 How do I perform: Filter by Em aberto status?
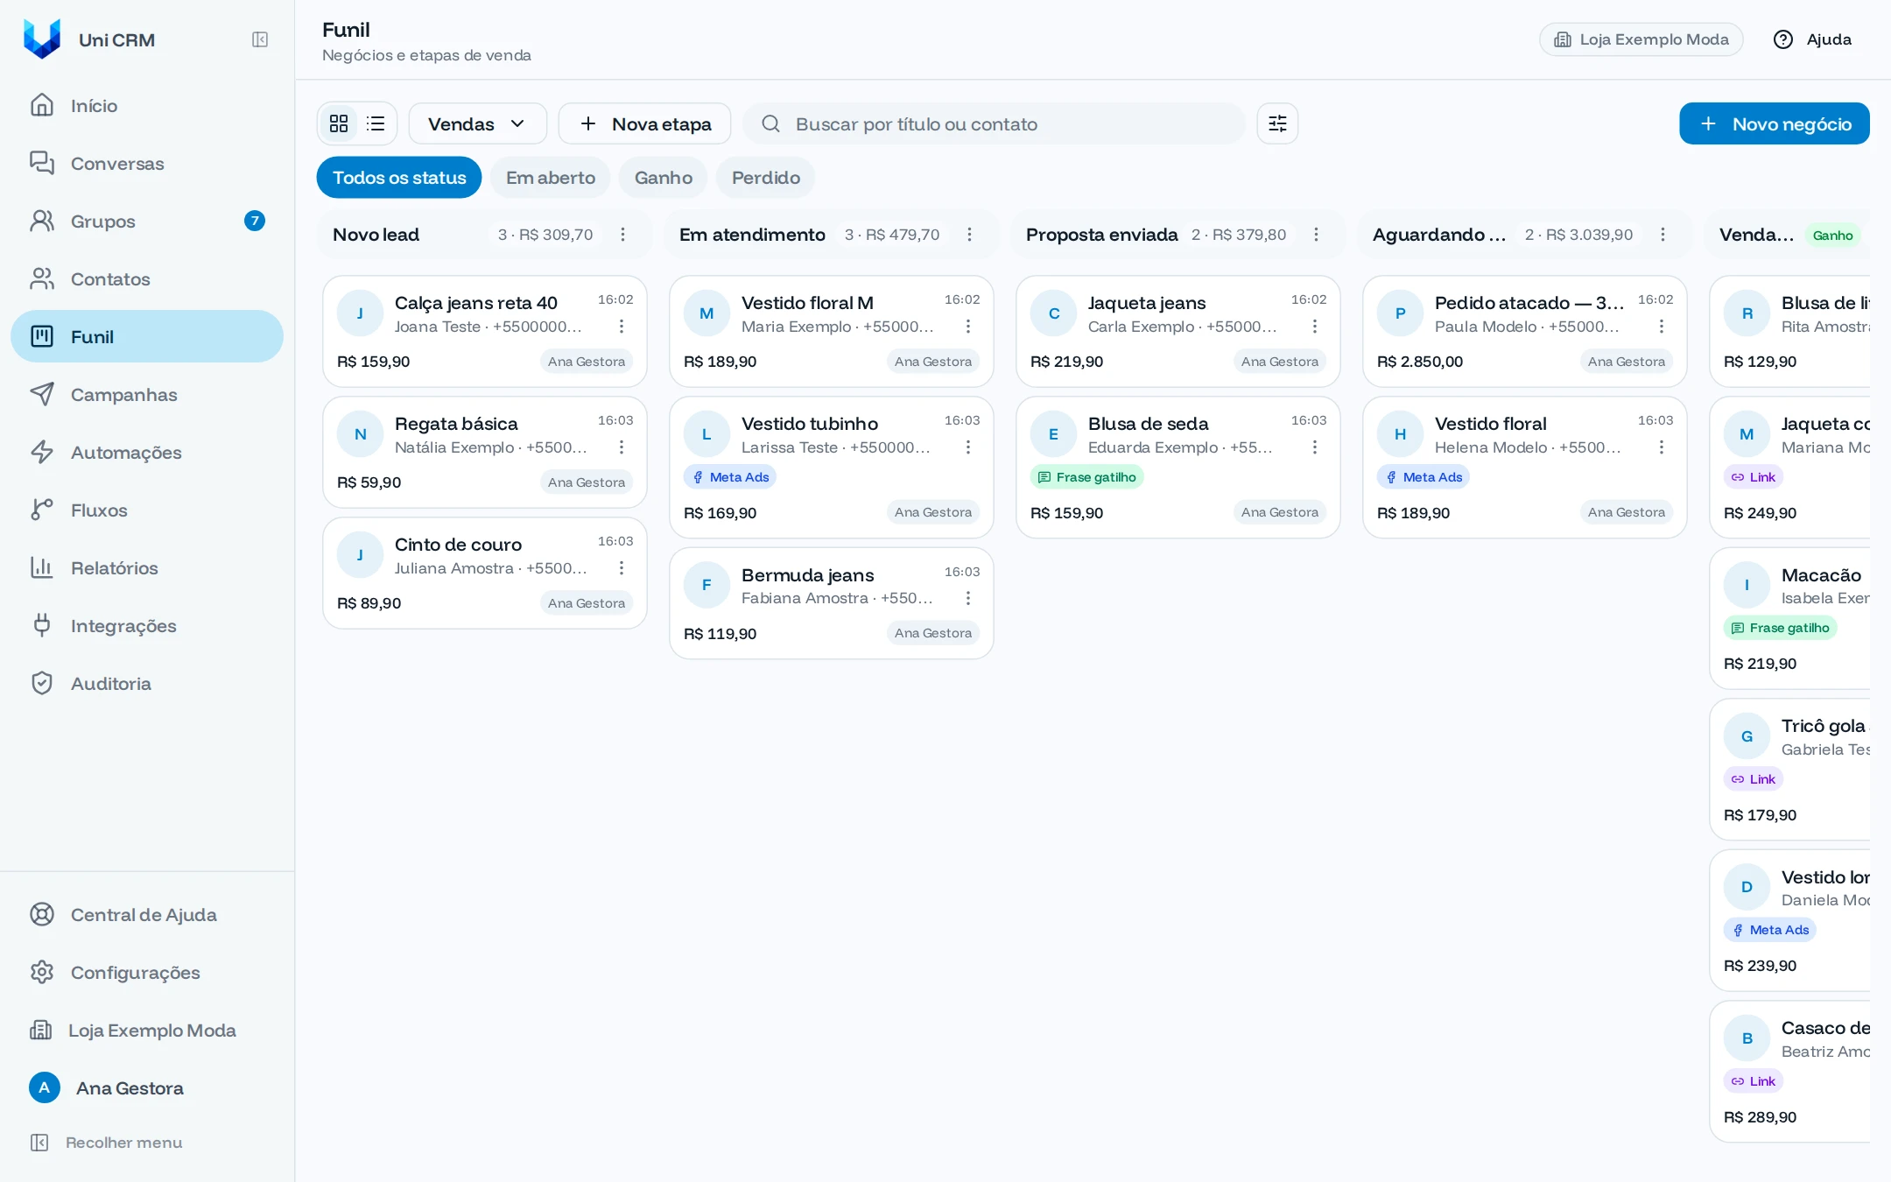click(551, 178)
